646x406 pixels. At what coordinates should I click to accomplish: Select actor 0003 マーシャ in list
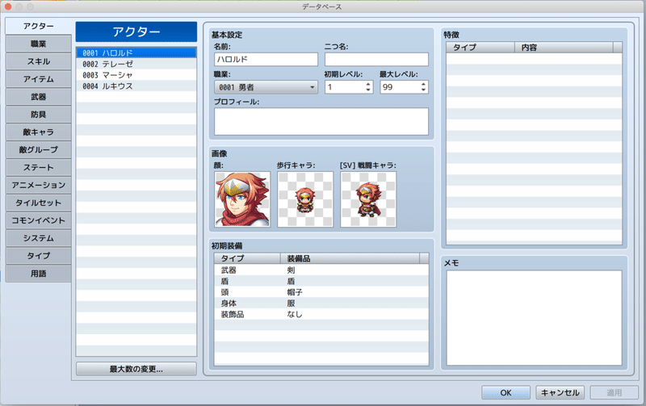coord(136,75)
